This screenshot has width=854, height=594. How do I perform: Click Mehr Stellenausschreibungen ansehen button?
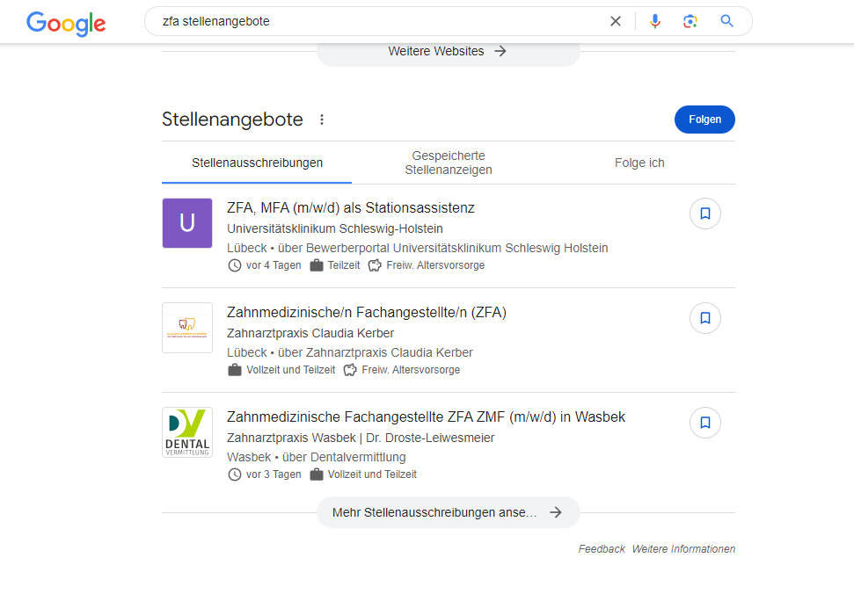(449, 512)
